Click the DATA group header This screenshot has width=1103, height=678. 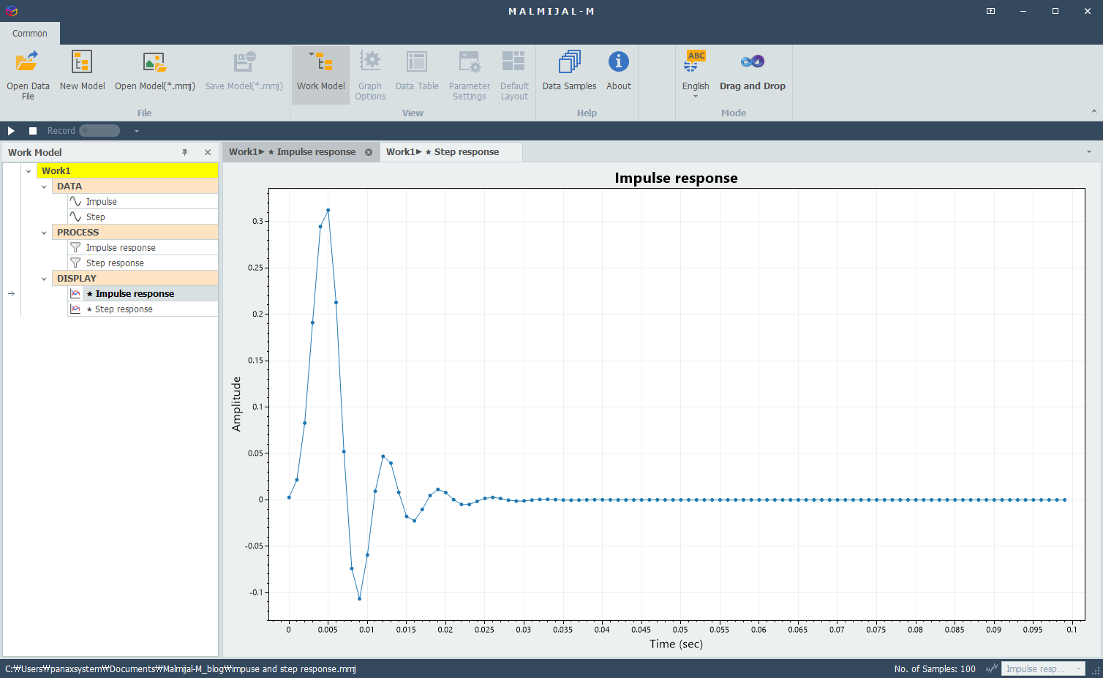tap(135, 186)
